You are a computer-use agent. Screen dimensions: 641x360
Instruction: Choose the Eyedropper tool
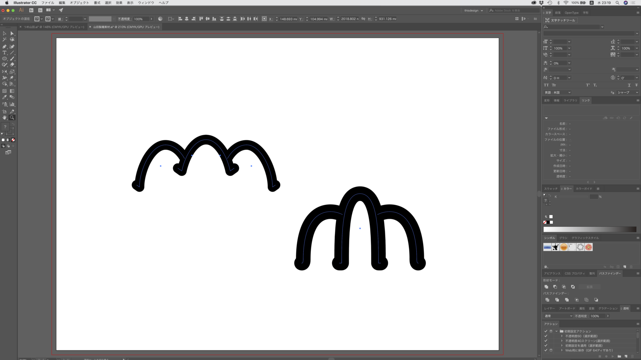pos(4,97)
